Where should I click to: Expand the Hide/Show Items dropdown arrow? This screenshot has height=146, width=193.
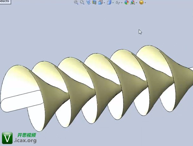tap(122, 3)
